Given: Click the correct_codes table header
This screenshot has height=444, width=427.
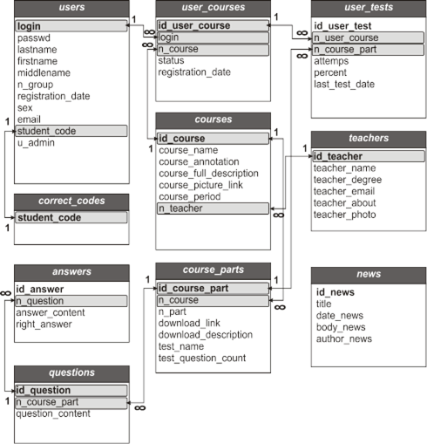Looking at the screenshot, I should (71, 202).
